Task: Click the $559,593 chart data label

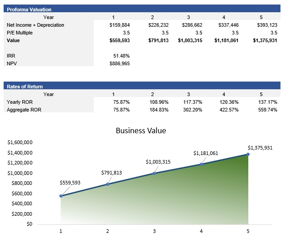Action: [x=70, y=183]
